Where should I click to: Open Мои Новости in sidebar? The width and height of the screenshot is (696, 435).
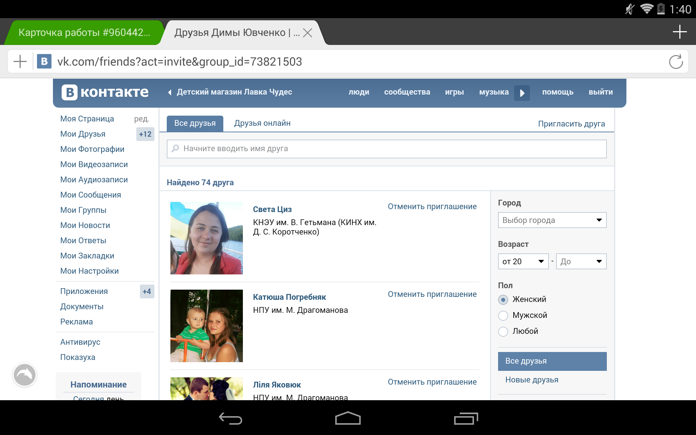85,225
